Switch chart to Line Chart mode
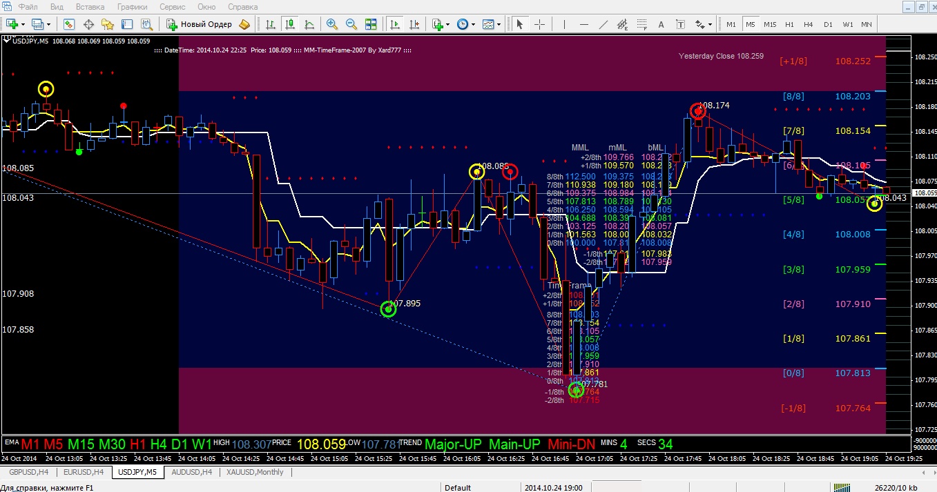The height and width of the screenshot is (492, 937). point(309,24)
